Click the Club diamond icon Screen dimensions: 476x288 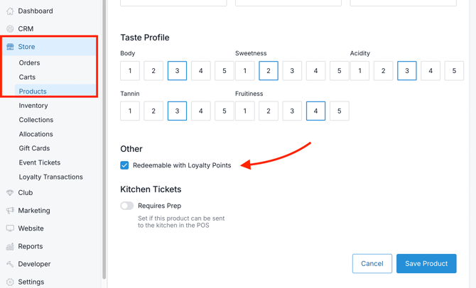10,193
